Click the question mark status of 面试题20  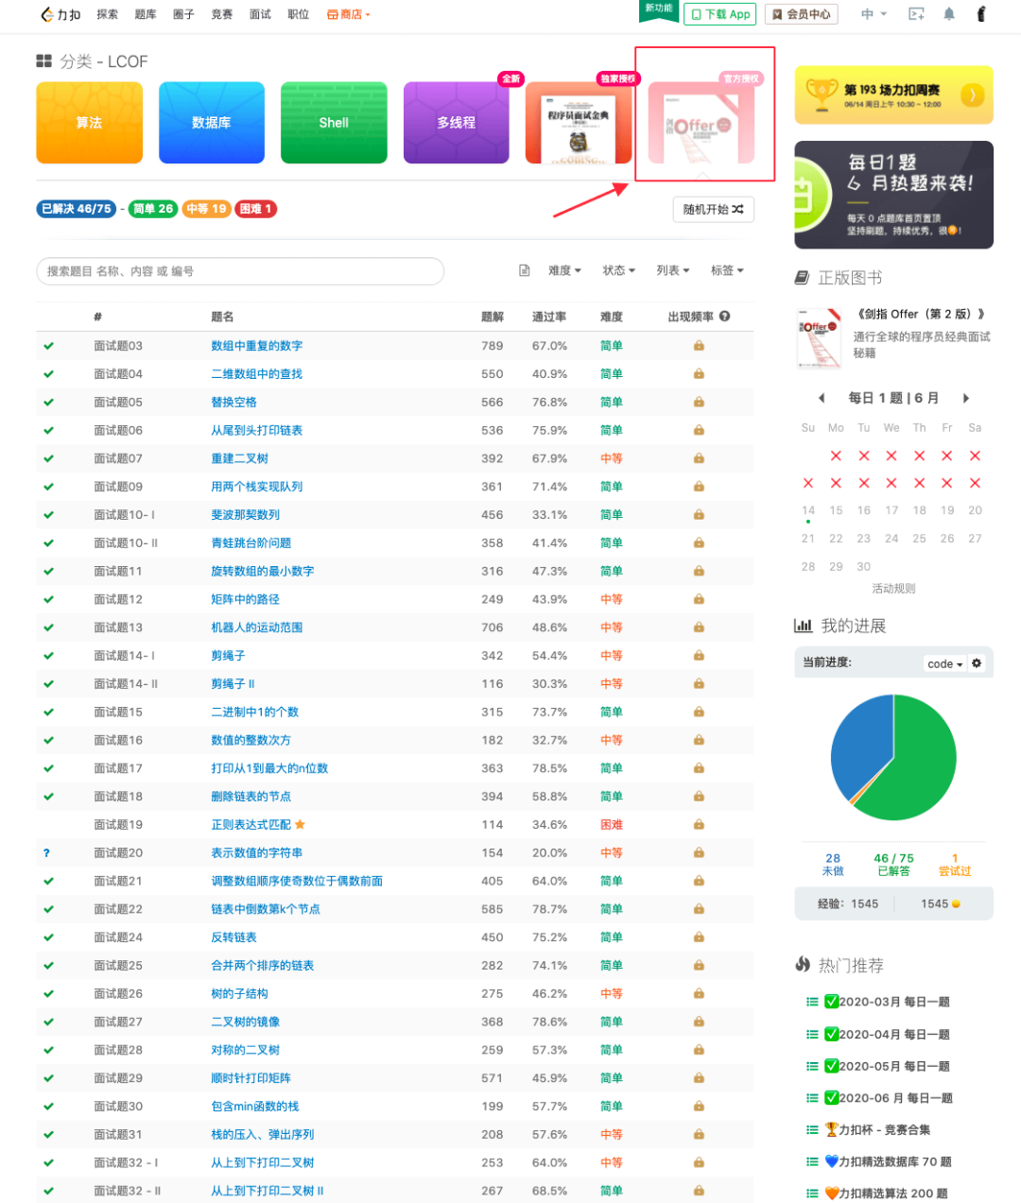tap(46, 853)
